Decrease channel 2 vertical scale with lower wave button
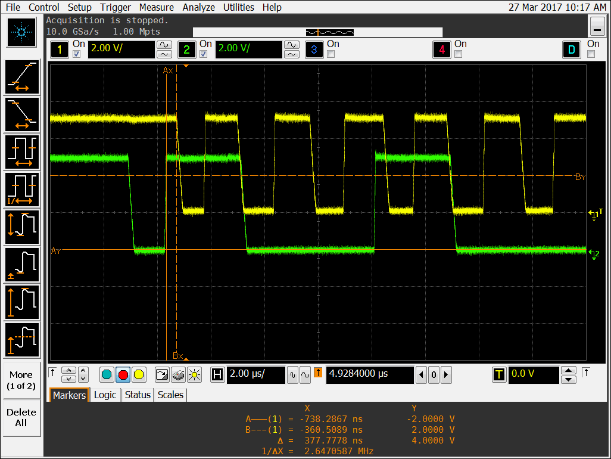This screenshot has height=459, width=611. 292,54
